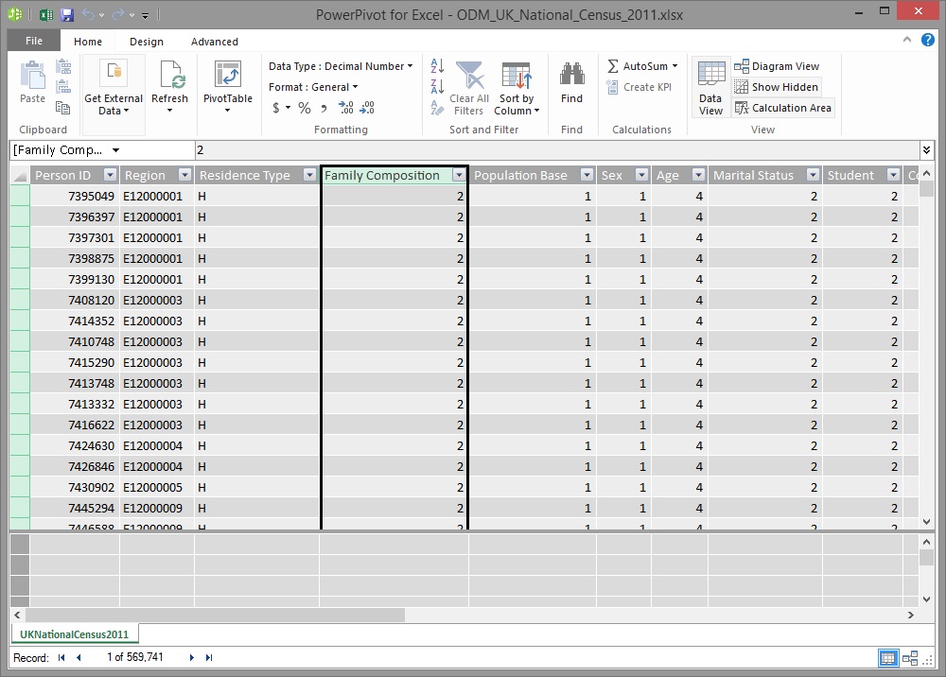The image size is (946, 677).
Task: Open the column name box dropdown
Action: tap(115, 150)
